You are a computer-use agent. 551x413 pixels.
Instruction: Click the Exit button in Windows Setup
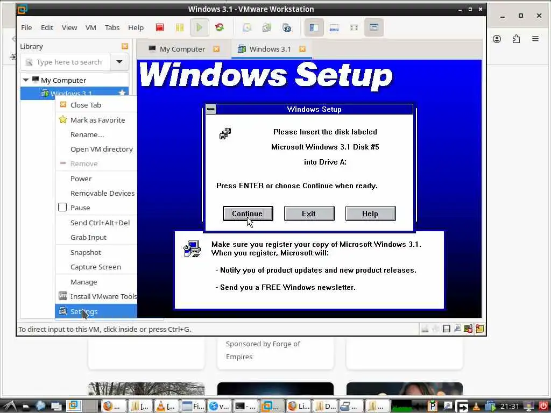[309, 213]
